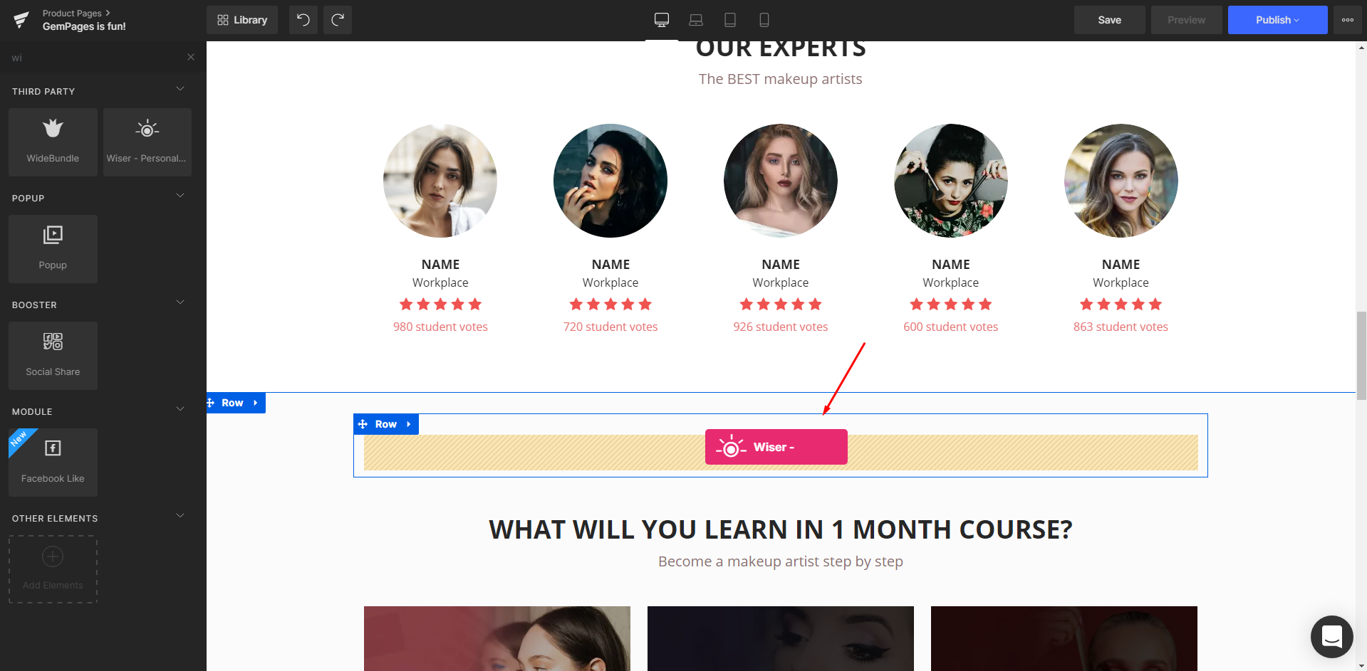Open the more options menu
1367x671 pixels.
point(1348,20)
